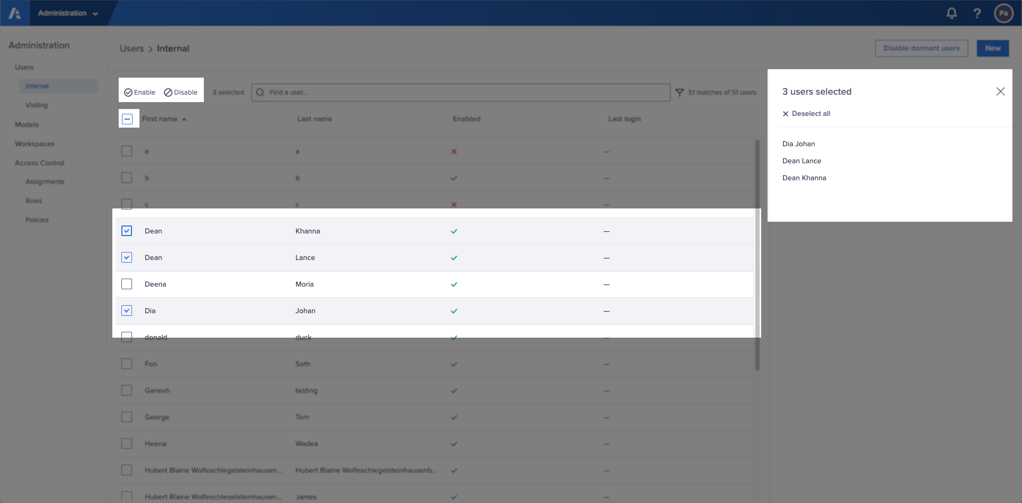Click Deselect all in the selection panel
This screenshot has width=1022, height=503.
click(x=806, y=113)
